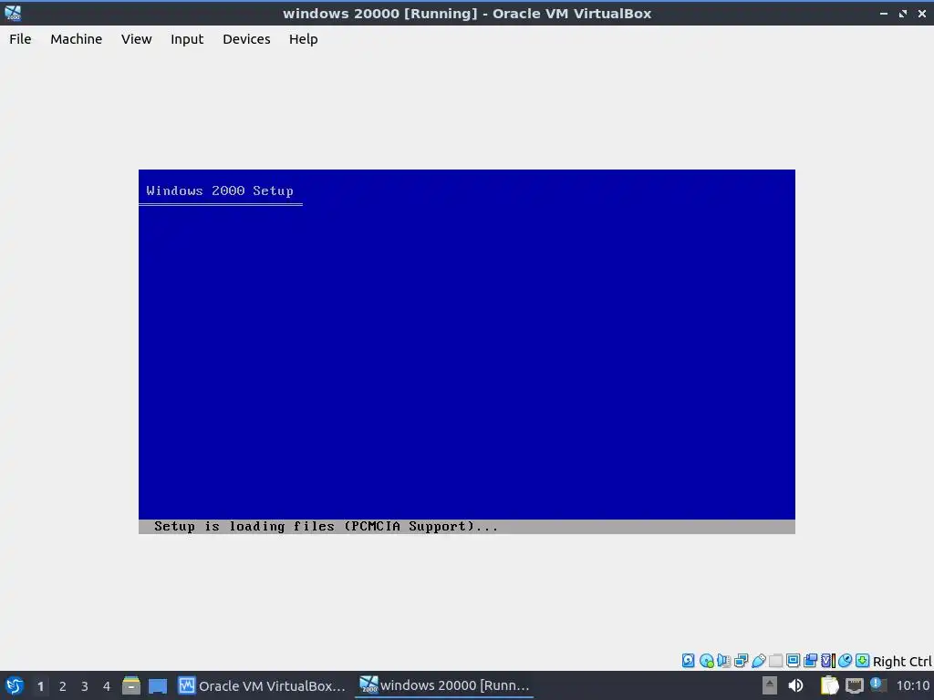Screen dimensions: 934x700
Task: Open the file manager taskbar icon
Action: point(131,685)
